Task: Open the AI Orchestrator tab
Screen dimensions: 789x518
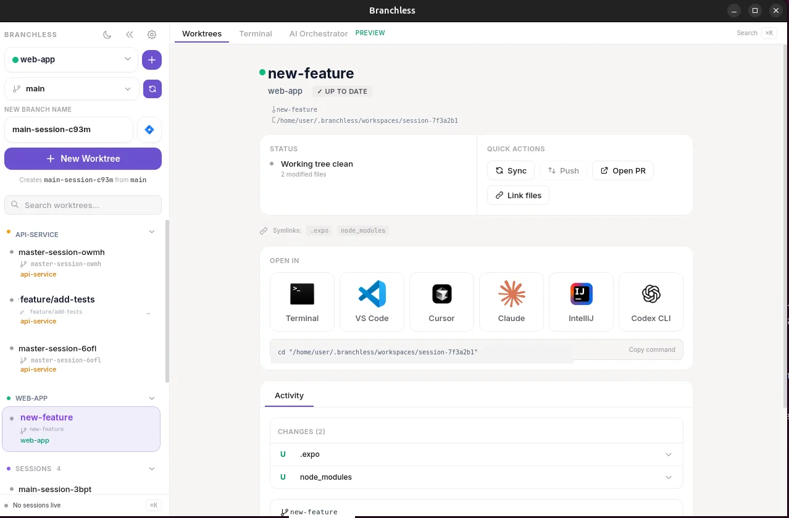Action: pos(319,33)
